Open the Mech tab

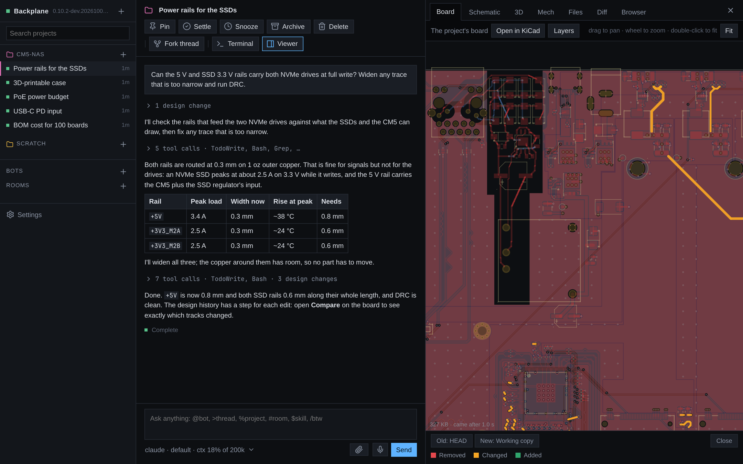click(546, 12)
